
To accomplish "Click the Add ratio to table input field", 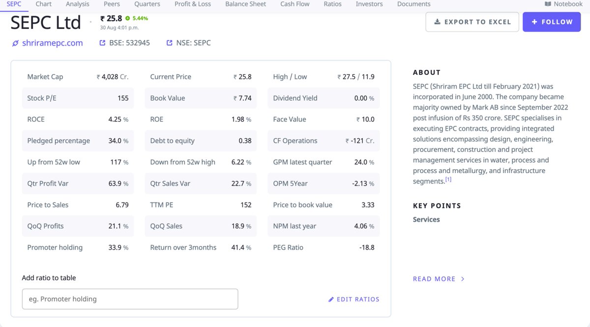I will click(130, 299).
